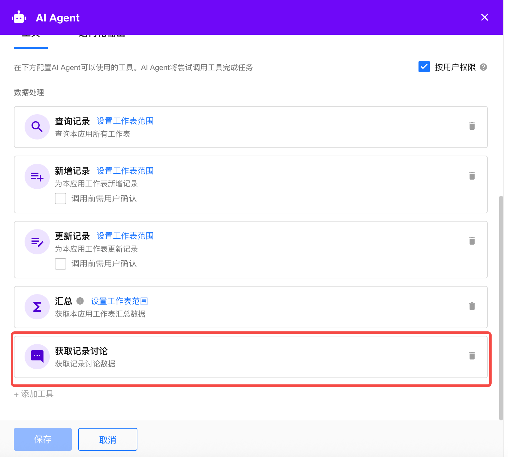
Task: Click the AI Agent title text
Action: 58,18
